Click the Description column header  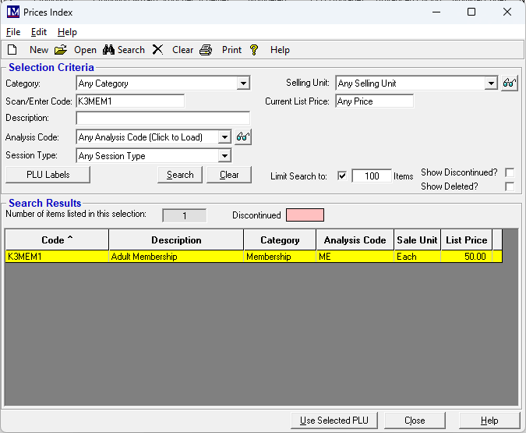click(x=176, y=240)
